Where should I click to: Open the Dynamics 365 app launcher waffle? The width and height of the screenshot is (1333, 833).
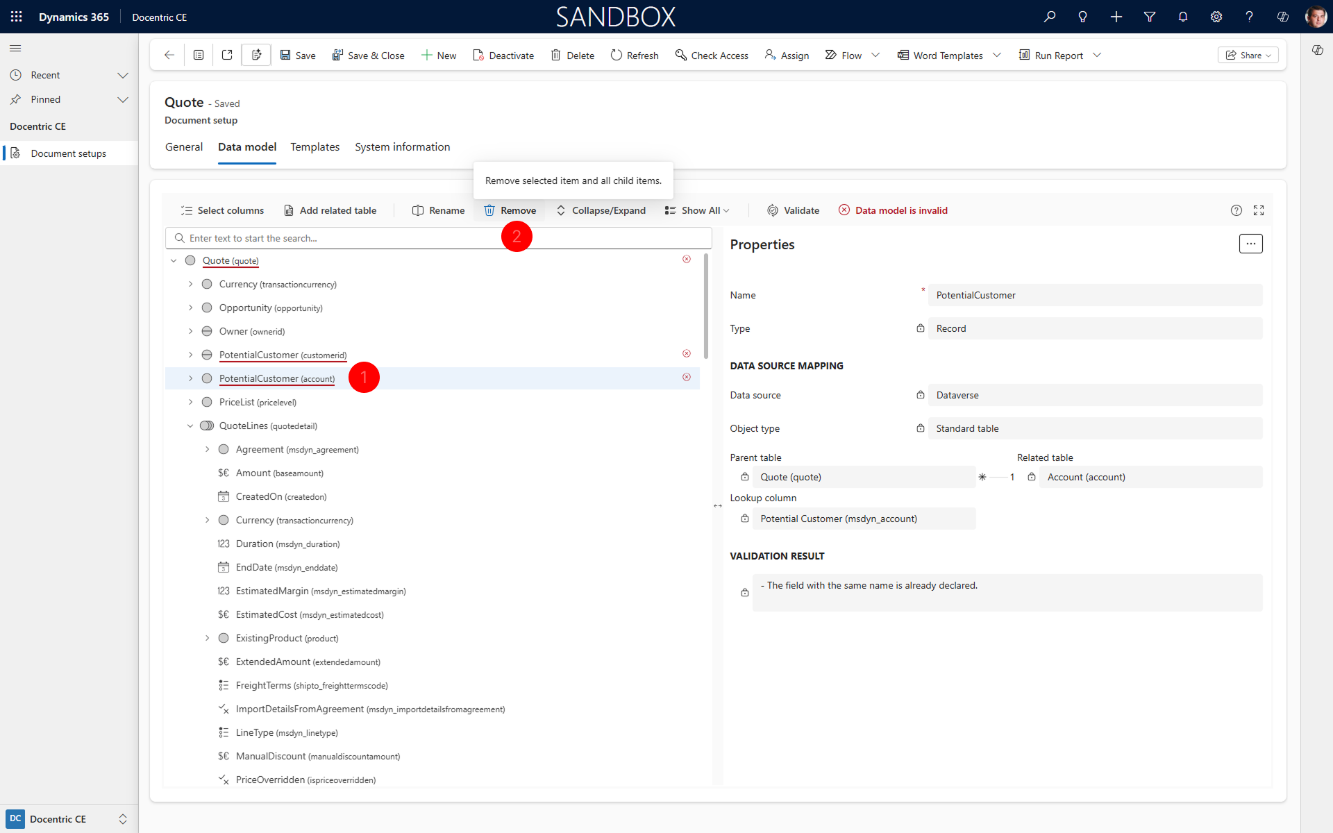[x=17, y=17]
